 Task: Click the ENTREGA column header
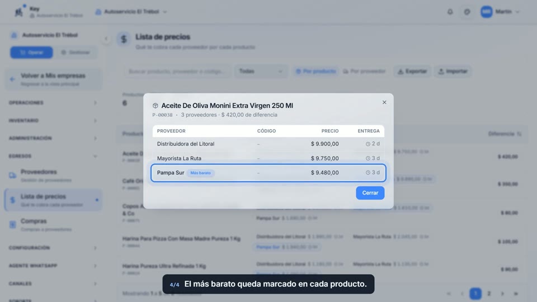click(369, 131)
